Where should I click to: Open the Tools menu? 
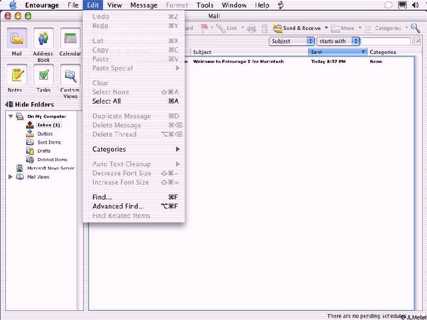coord(205,5)
